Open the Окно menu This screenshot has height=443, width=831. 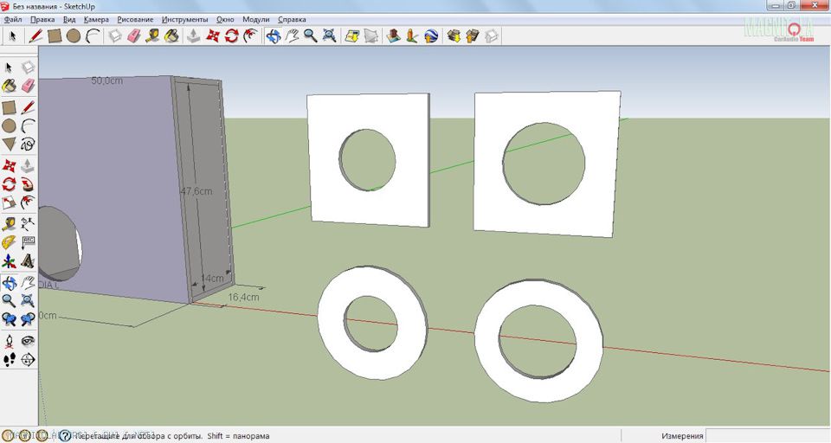coord(225,19)
